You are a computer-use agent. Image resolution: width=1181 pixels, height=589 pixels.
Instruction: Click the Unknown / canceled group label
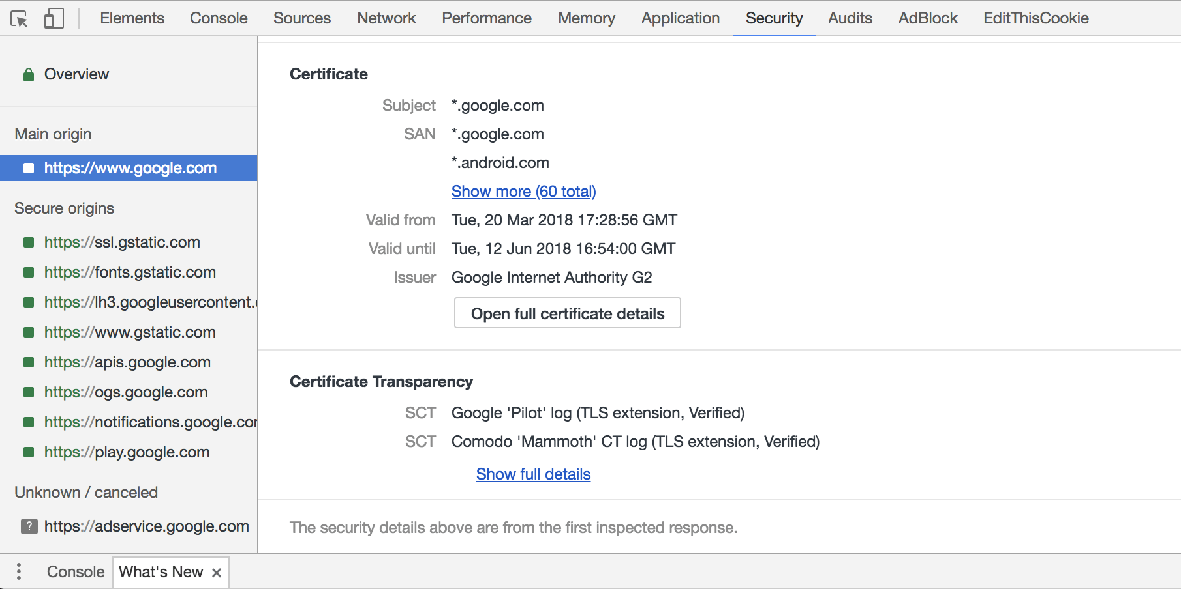(86, 493)
